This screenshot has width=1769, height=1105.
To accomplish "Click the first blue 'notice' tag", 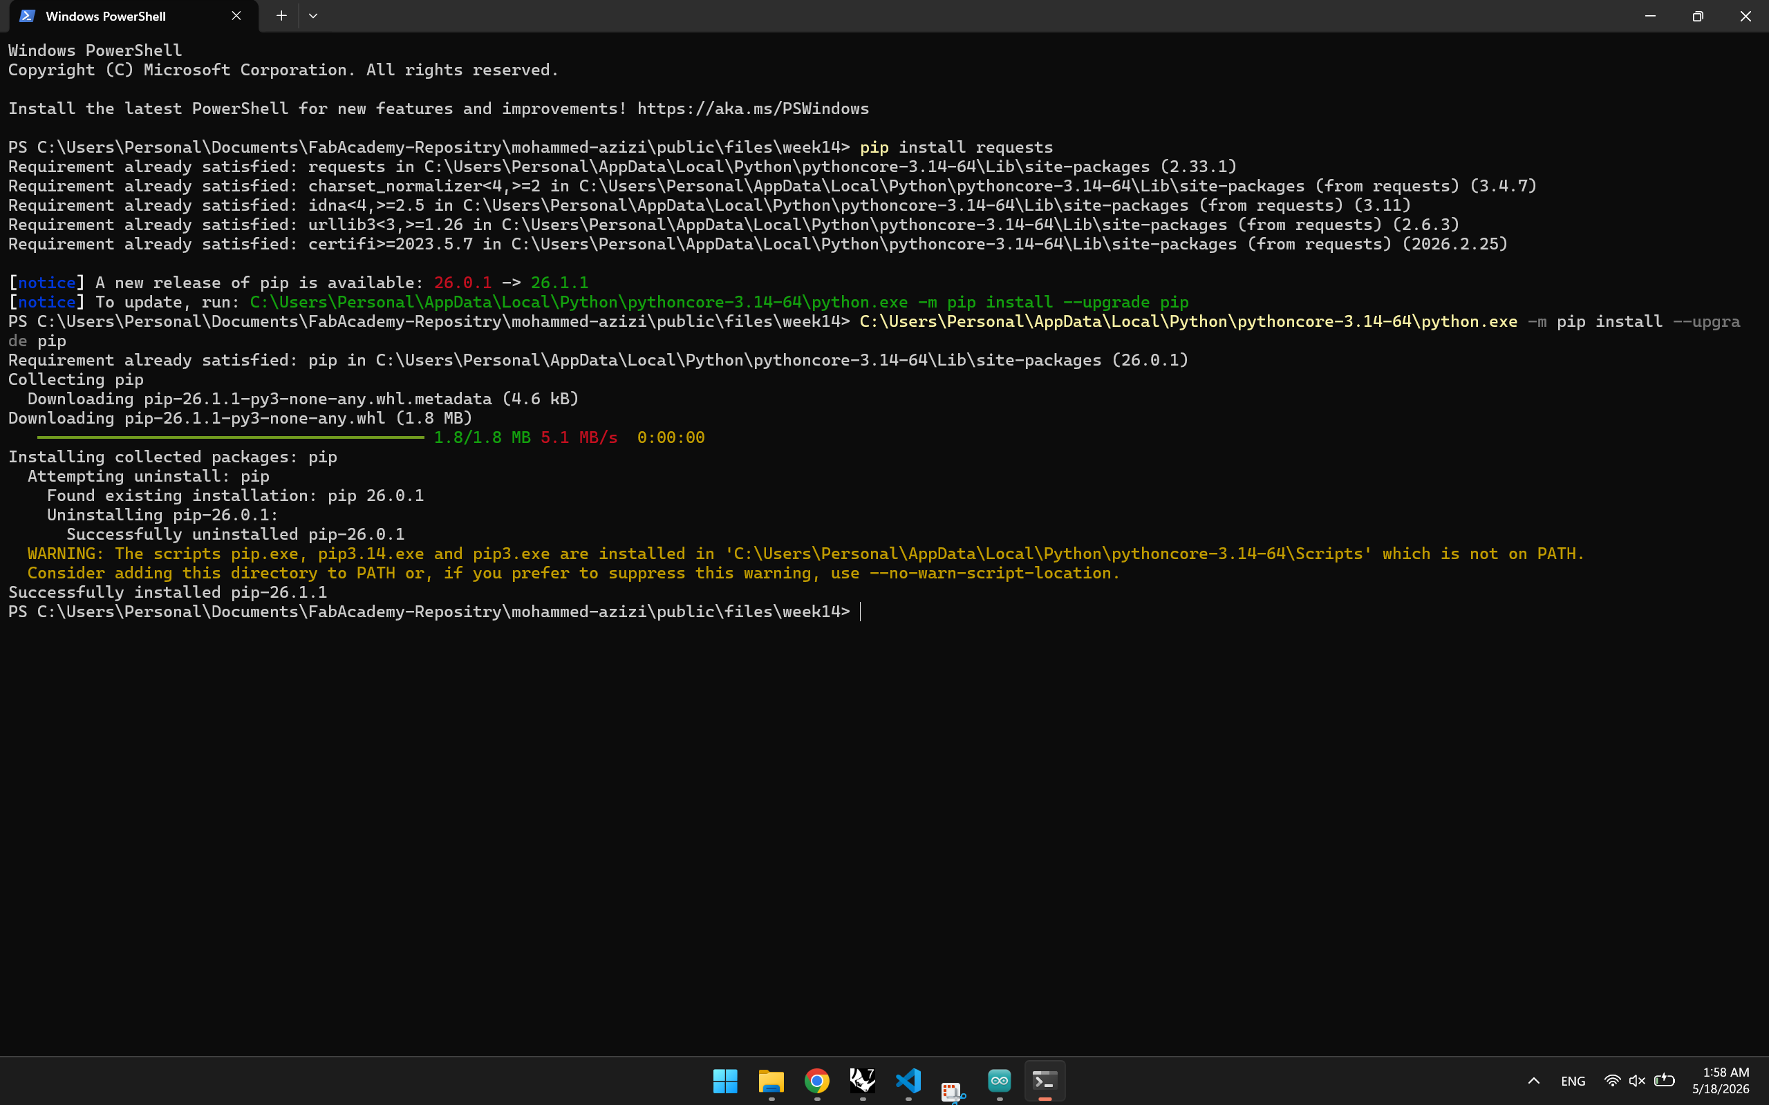I will tap(47, 283).
